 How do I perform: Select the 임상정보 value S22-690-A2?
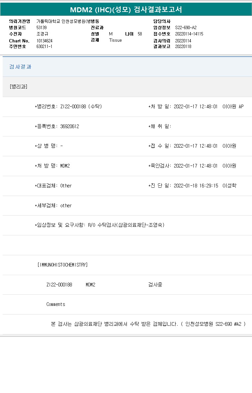tap(186, 27)
